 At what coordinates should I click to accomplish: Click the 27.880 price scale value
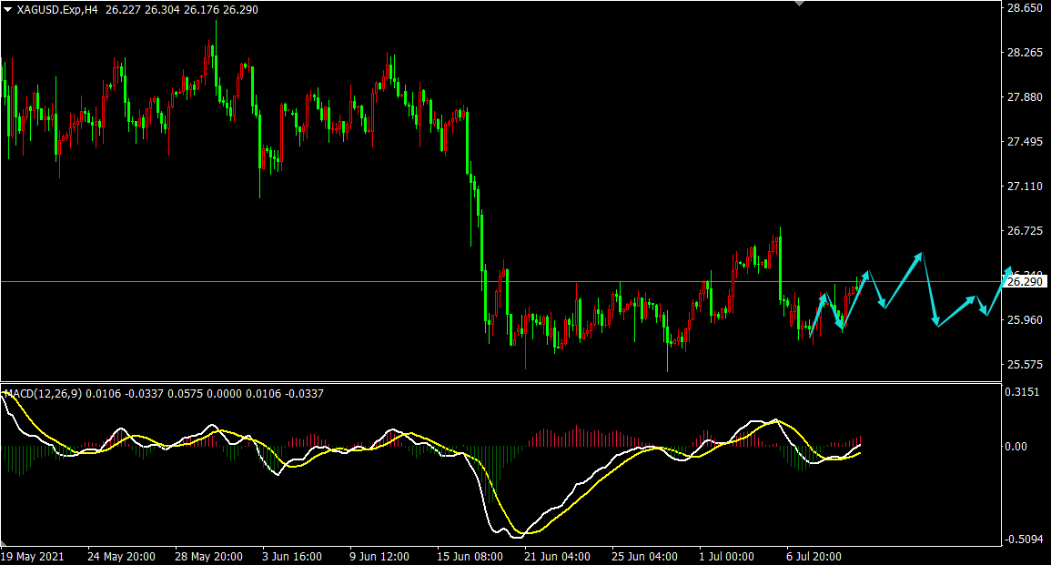coord(1025,97)
